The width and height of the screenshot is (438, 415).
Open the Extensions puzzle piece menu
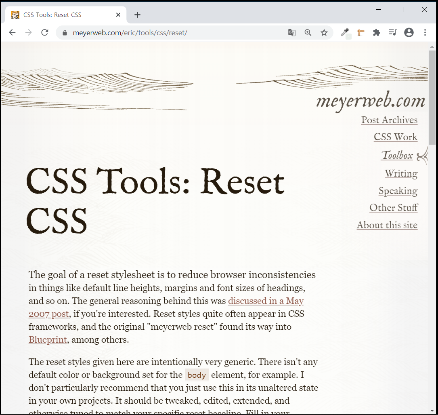pos(377,32)
